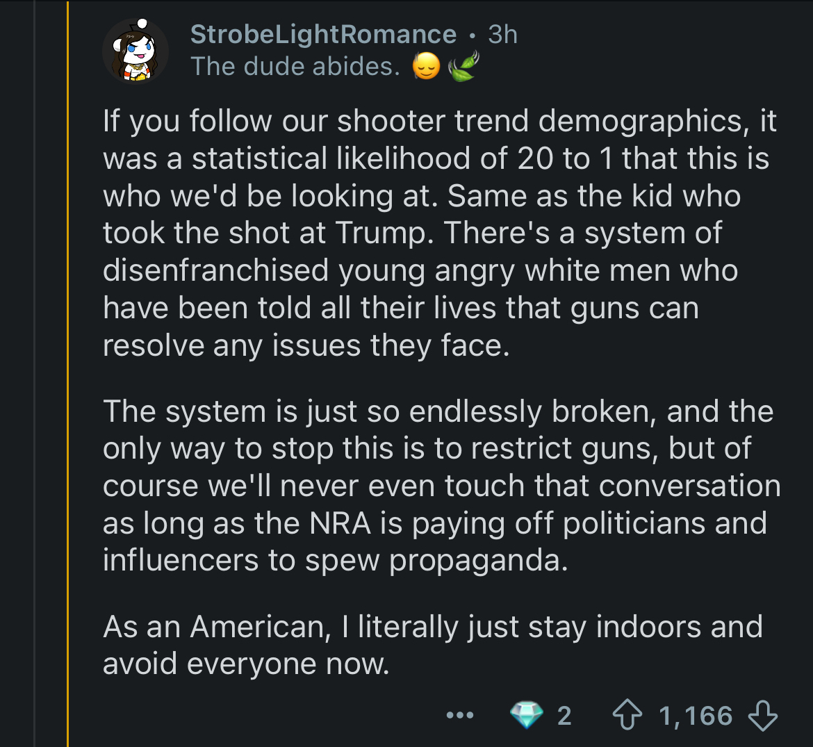Tap the 1,166 vote score
The width and height of the screenshot is (813, 747).
[x=696, y=716]
